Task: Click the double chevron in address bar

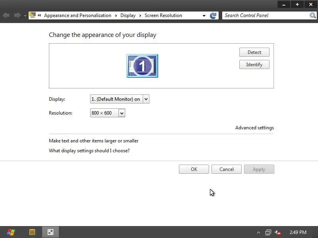Action: pyautogui.click(x=39, y=15)
